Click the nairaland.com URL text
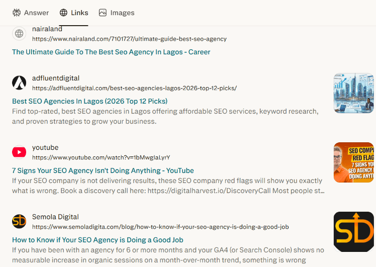376x267 pixels. [129, 39]
